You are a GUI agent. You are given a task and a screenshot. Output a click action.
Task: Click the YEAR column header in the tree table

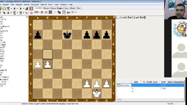pos(149,82)
